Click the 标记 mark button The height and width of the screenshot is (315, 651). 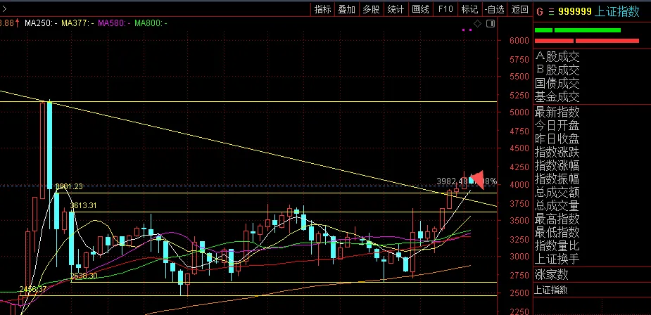click(x=470, y=9)
